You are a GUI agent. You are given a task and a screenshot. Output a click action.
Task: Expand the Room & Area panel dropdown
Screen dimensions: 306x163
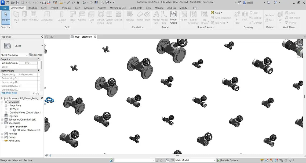[206, 27]
